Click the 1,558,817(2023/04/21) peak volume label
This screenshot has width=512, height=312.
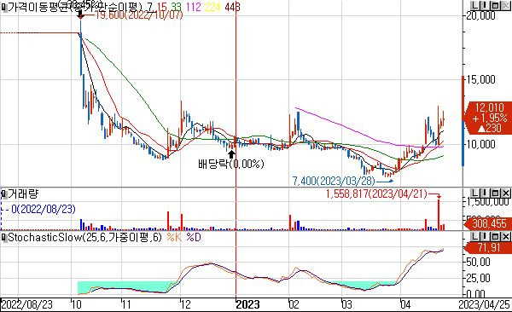click(376, 194)
